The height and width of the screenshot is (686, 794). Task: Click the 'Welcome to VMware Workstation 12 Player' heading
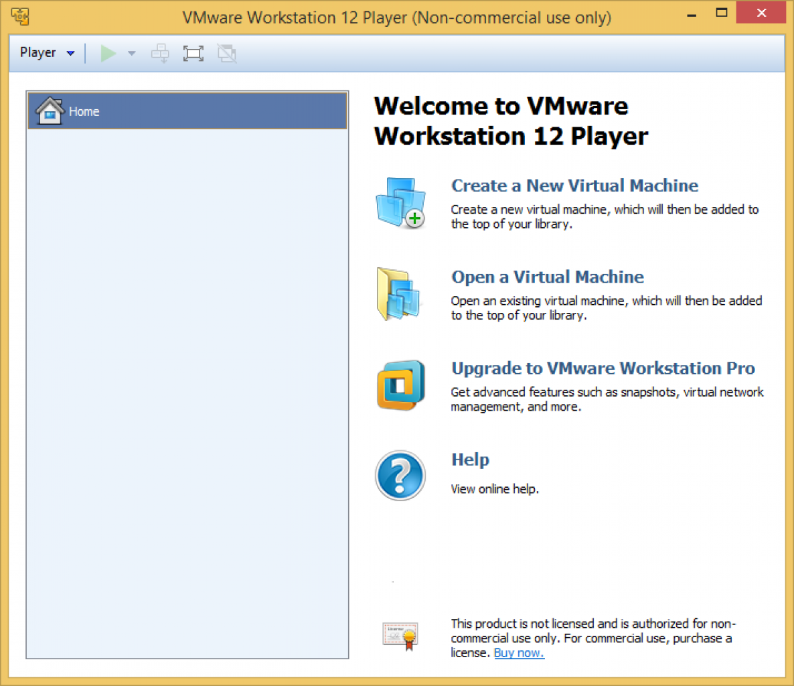point(511,121)
